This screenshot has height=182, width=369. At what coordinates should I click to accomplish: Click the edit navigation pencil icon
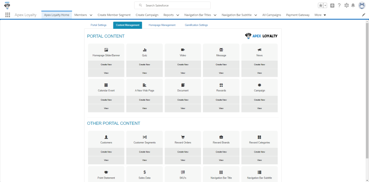(x=364, y=15)
